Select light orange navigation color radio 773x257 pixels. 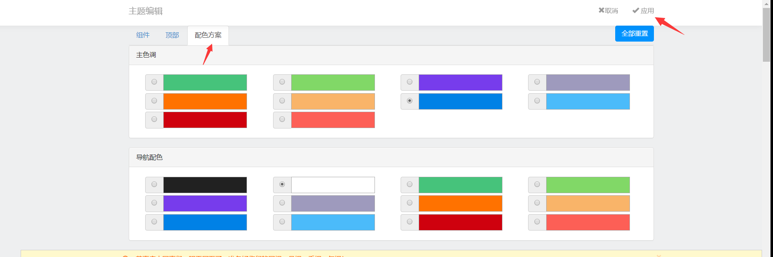point(537,203)
